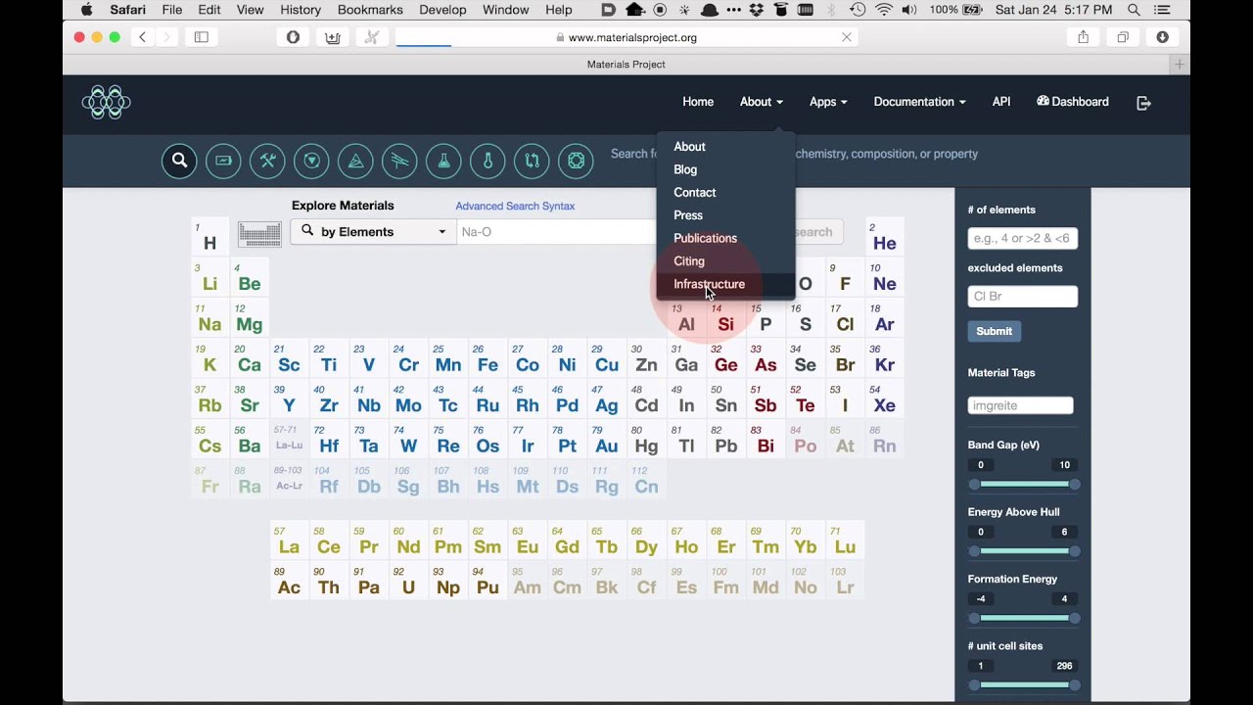Open the Time Machine menu bar icon
The image size is (1253, 705).
click(x=858, y=10)
